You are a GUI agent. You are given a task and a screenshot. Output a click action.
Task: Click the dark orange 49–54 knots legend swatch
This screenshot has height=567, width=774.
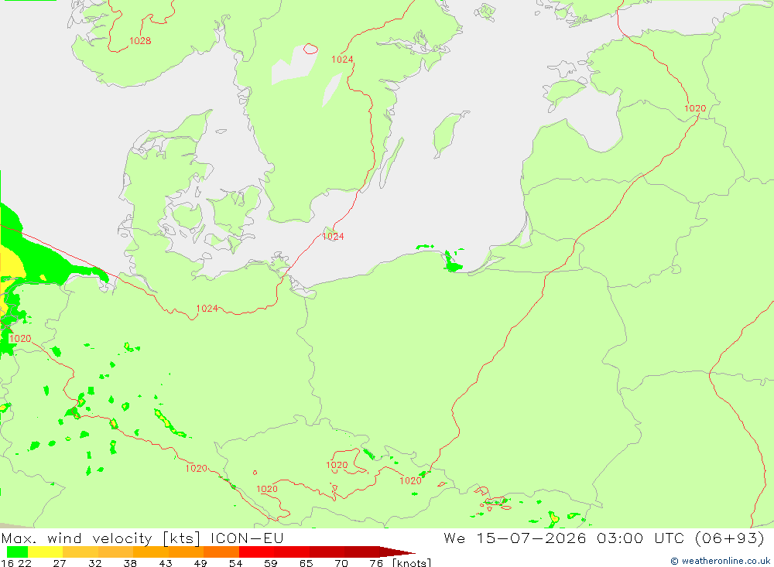pos(221,552)
